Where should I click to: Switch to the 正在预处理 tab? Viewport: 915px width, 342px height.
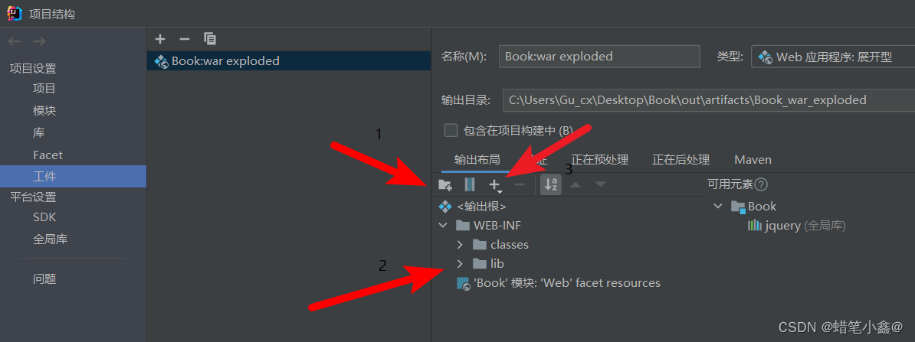599,160
